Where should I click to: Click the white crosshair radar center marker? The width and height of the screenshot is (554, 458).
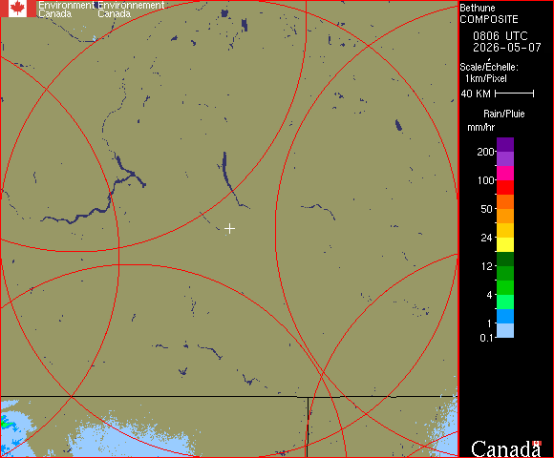pos(229,229)
